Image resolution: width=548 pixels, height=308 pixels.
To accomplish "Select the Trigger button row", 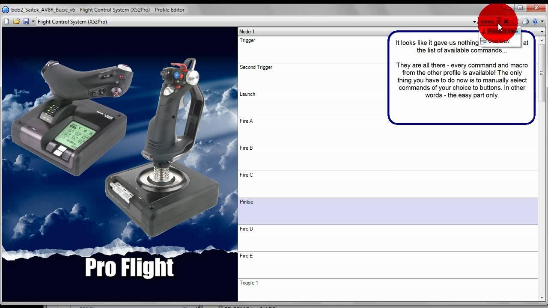I will 388,50.
